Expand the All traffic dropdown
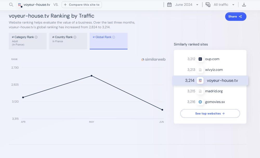The image size is (260, 158). pyautogui.click(x=224, y=5)
